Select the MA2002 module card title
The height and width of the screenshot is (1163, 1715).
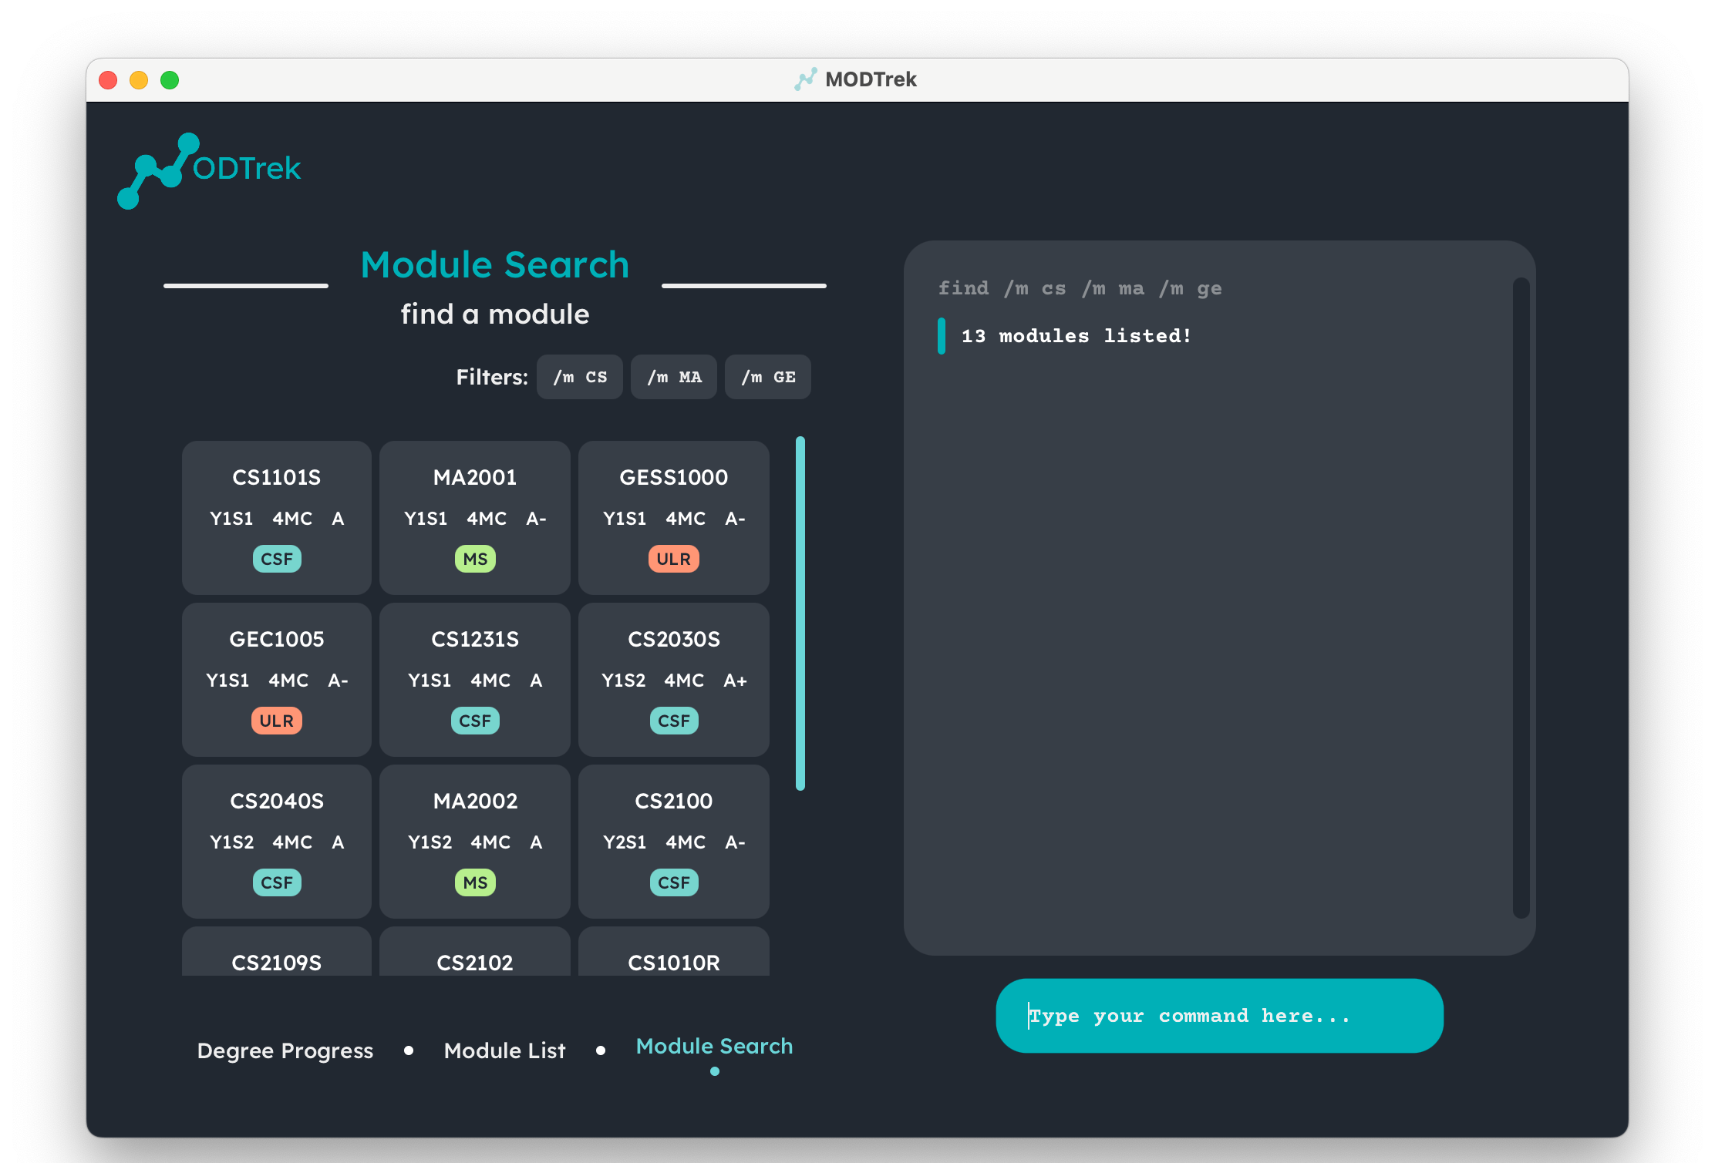475,802
